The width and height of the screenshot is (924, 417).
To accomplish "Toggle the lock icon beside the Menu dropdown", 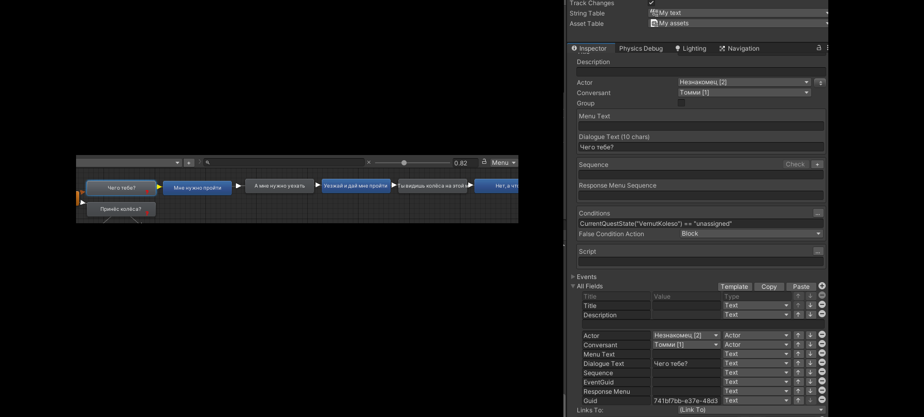I will 484,162.
